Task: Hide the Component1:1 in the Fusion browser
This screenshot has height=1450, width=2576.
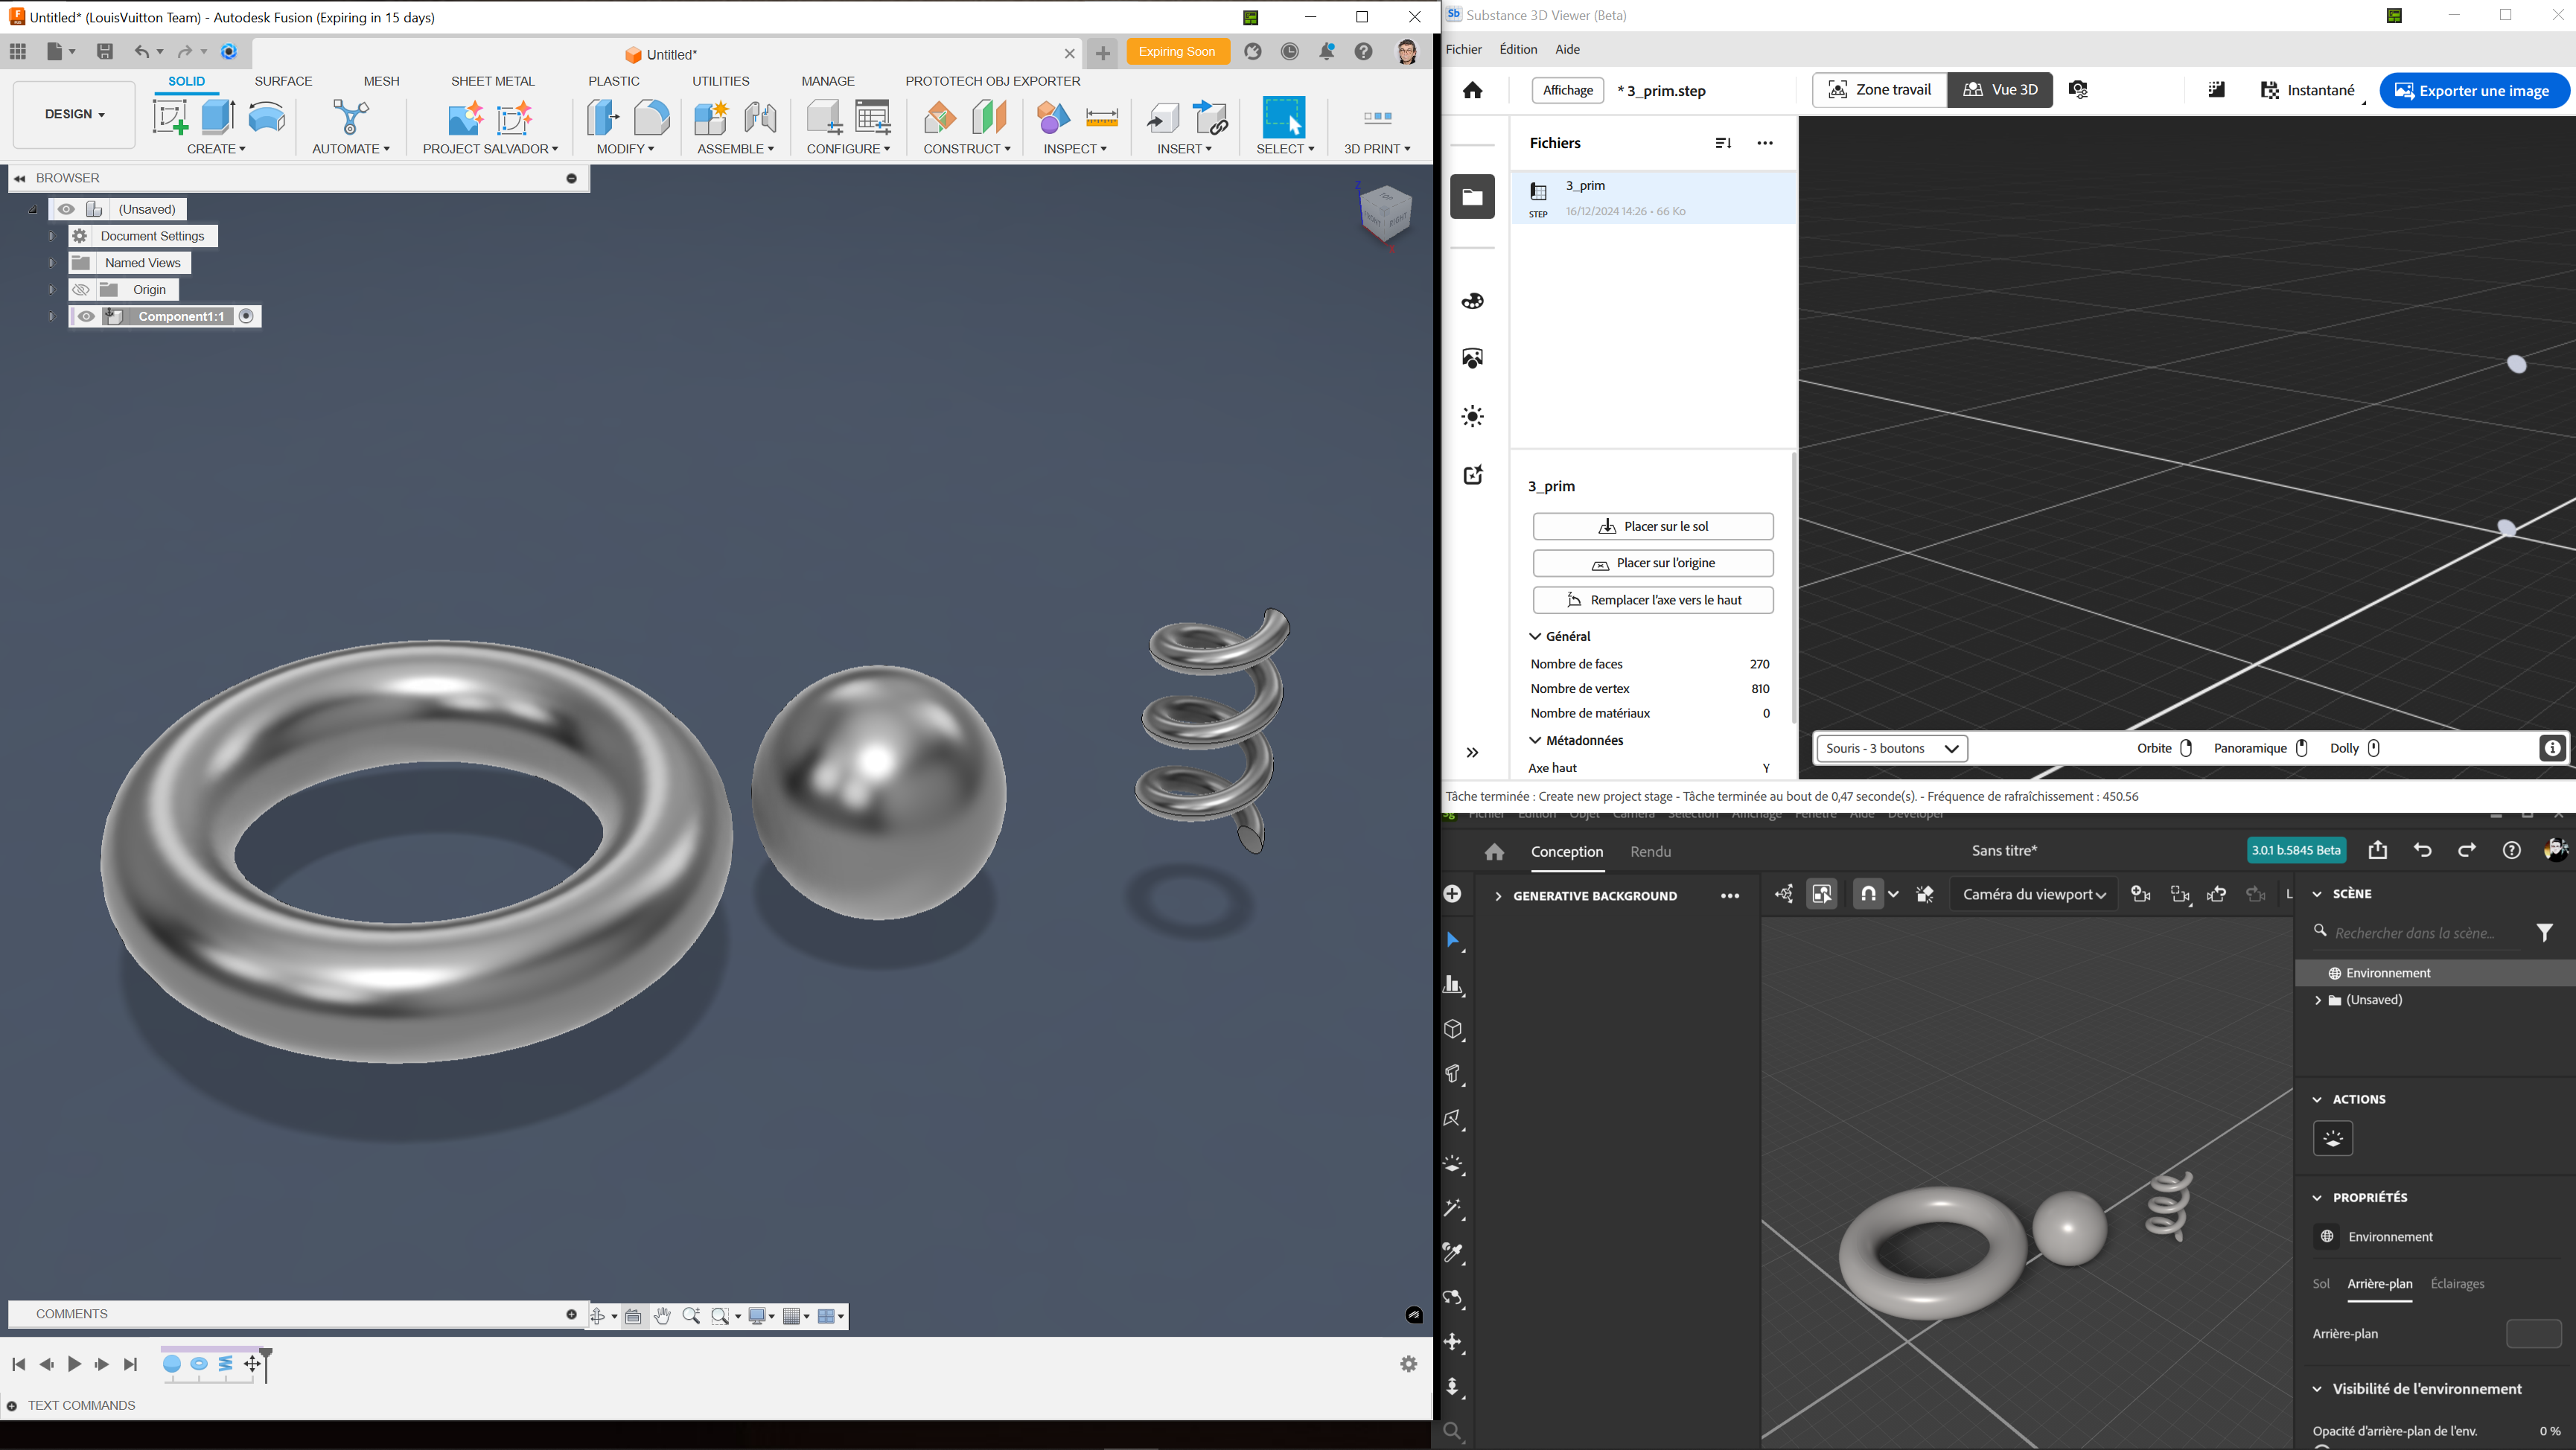Action: click(x=86, y=316)
